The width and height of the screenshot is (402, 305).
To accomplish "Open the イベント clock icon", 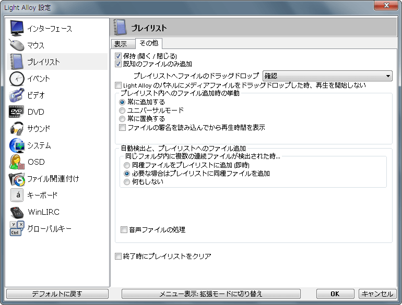I will point(17,79).
